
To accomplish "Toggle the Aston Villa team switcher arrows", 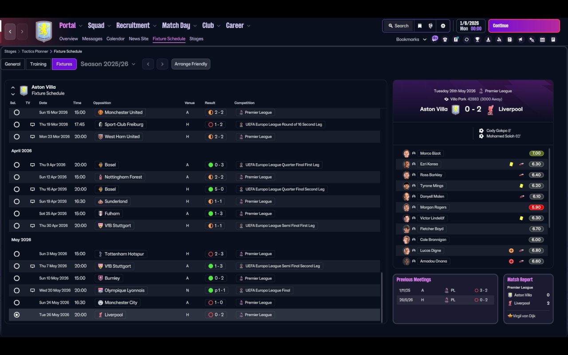I will [x=13, y=91].
